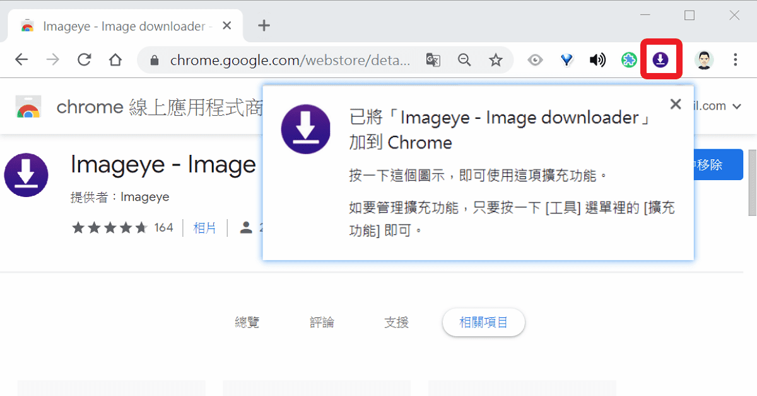Click the 提供者：Imageye provider text
757x396 pixels.
point(120,197)
